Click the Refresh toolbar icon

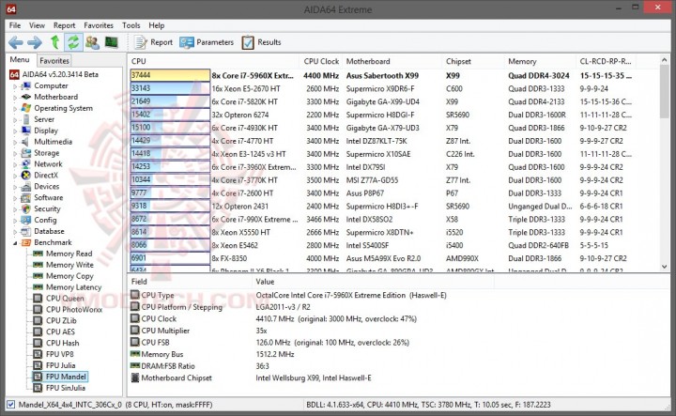point(73,42)
